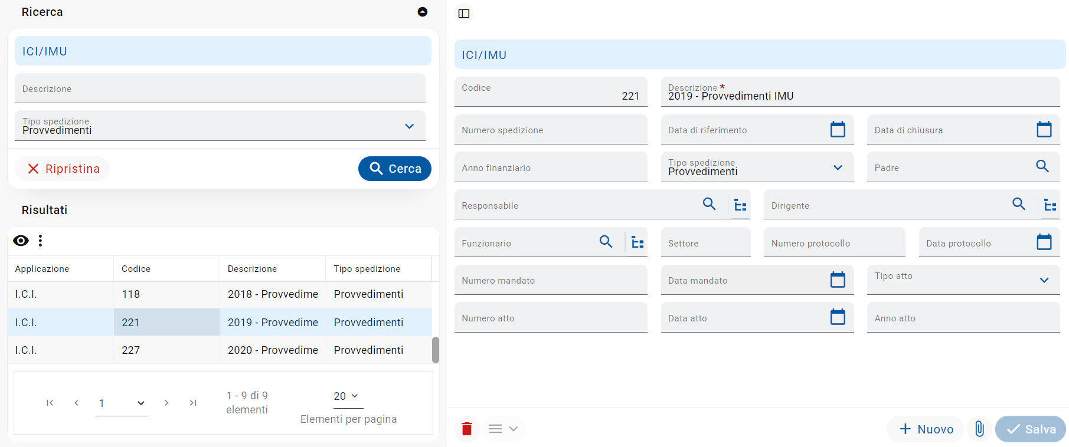Screen dimensions: 1069x447
Task: Open the 20 items per page dropdown
Action: pos(346,396)
